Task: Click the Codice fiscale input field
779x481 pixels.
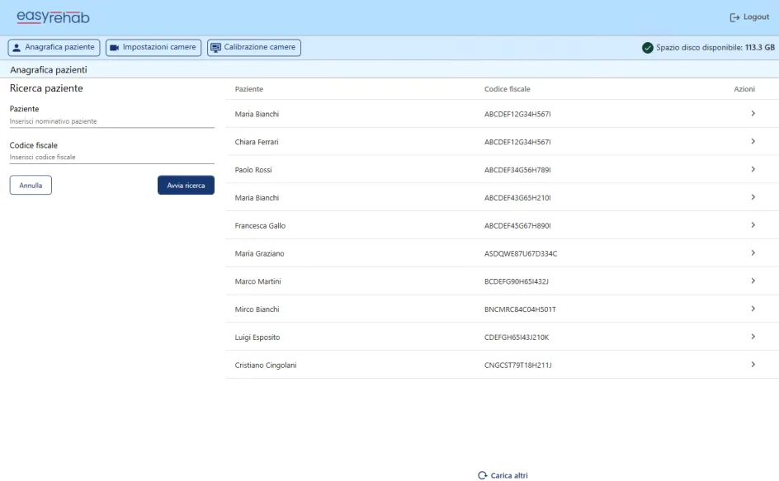Action: click(111, 157)
